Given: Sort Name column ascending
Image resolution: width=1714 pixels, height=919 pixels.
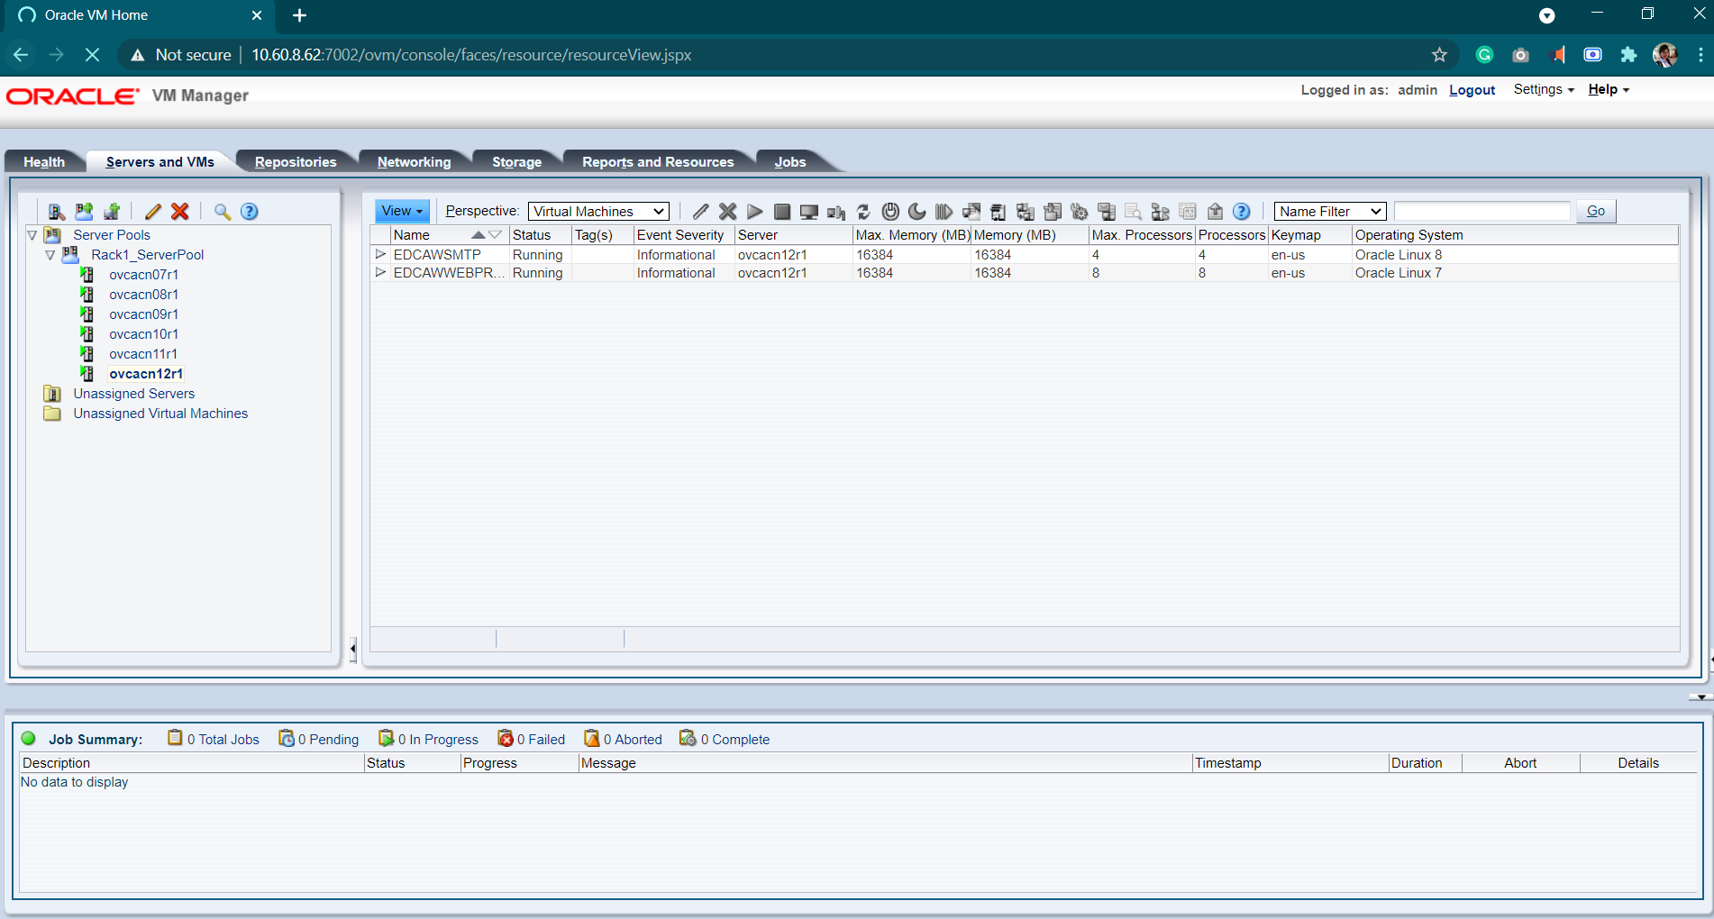Looking at the screenshot, I should pos(479,235).
